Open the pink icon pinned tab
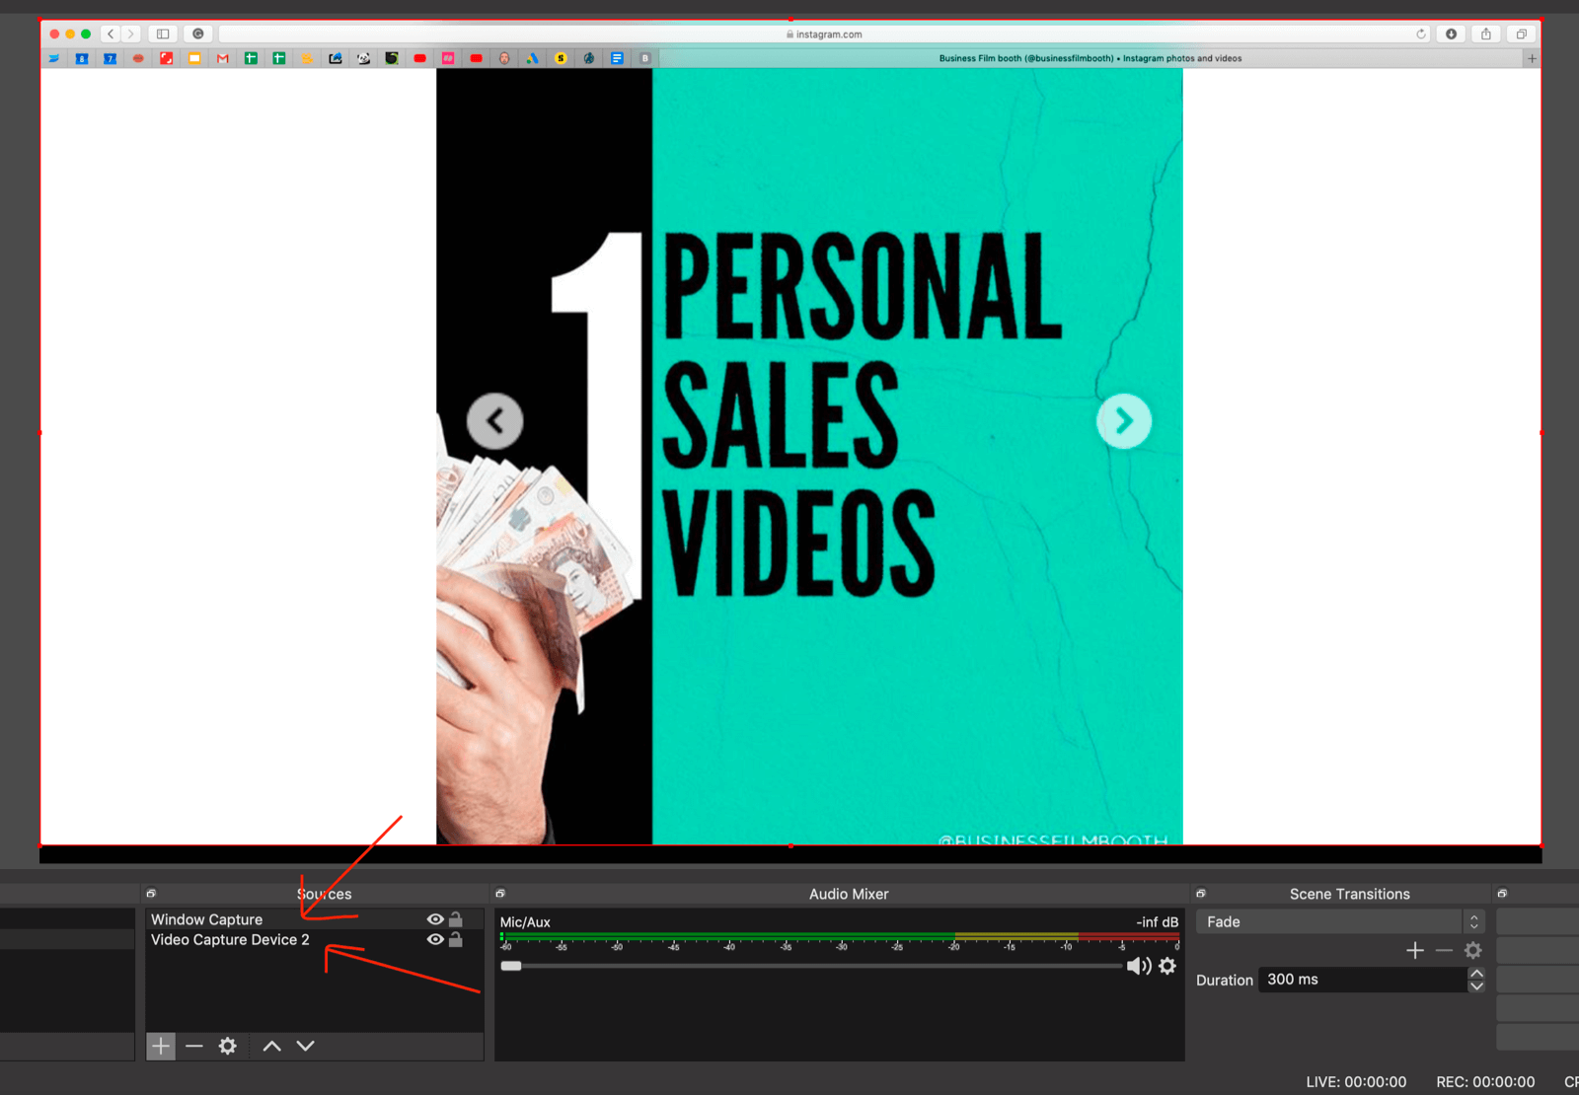Image resolution: width=1579 pixels, height=1095 pixels. [448, 58]
